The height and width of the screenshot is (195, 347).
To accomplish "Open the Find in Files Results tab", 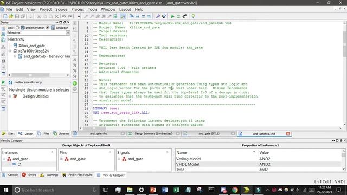I will coord(78,175).
